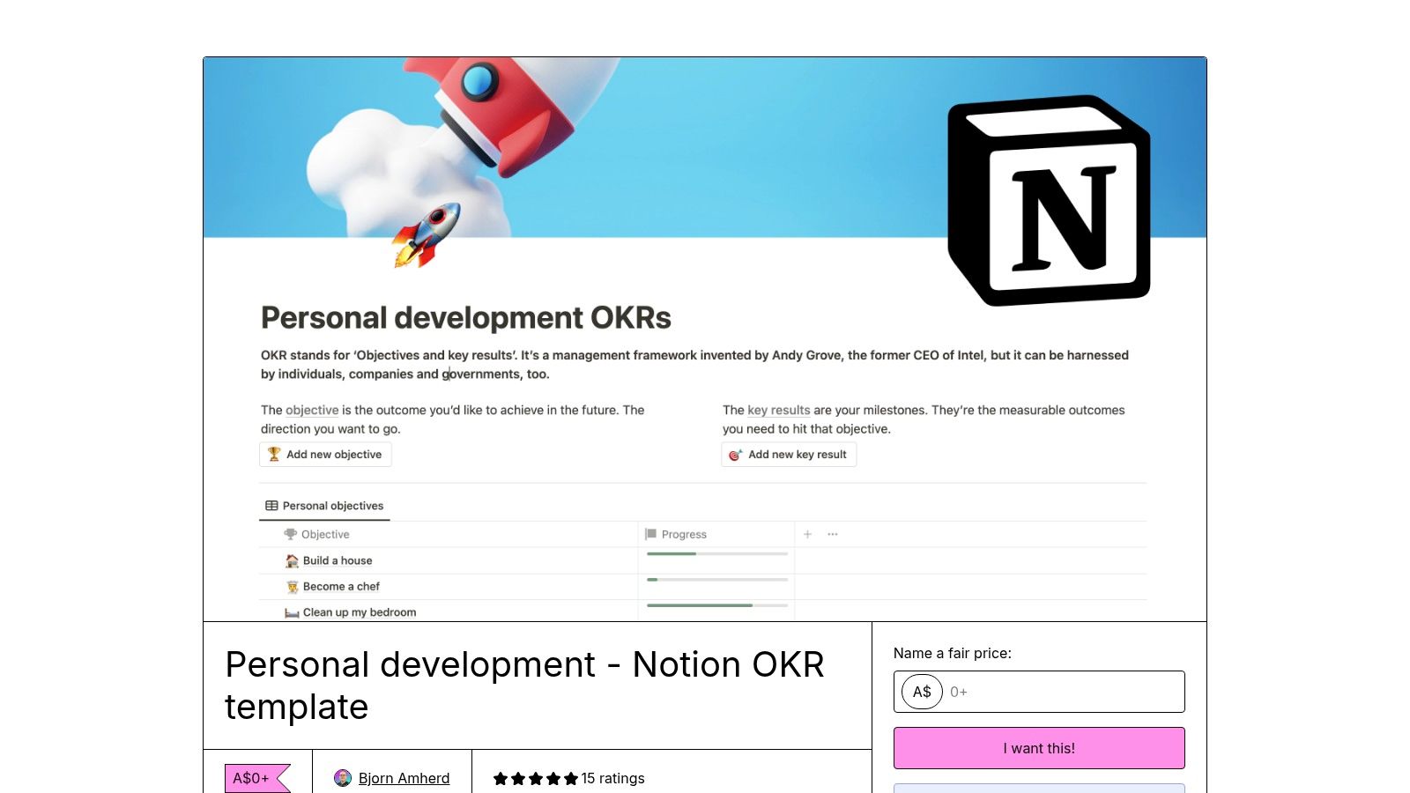The width and height of the screenshot is (1410, 793).
Task: Click the trophy icon in the Objective column header
Action: click(x=291, y=534)
